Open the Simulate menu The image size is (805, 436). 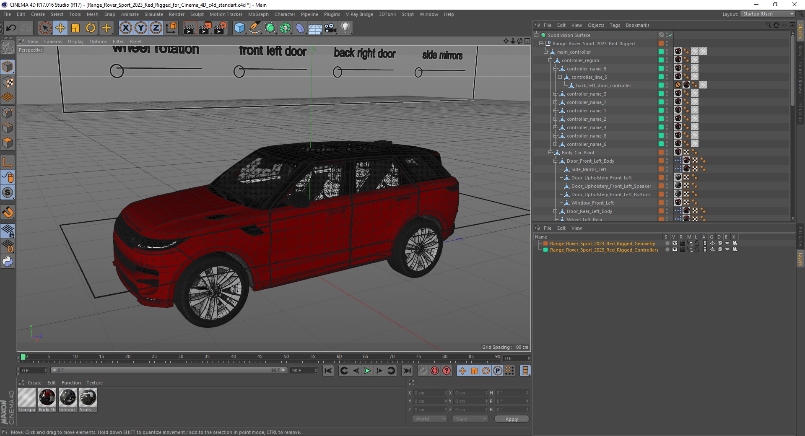click(154, 14)
